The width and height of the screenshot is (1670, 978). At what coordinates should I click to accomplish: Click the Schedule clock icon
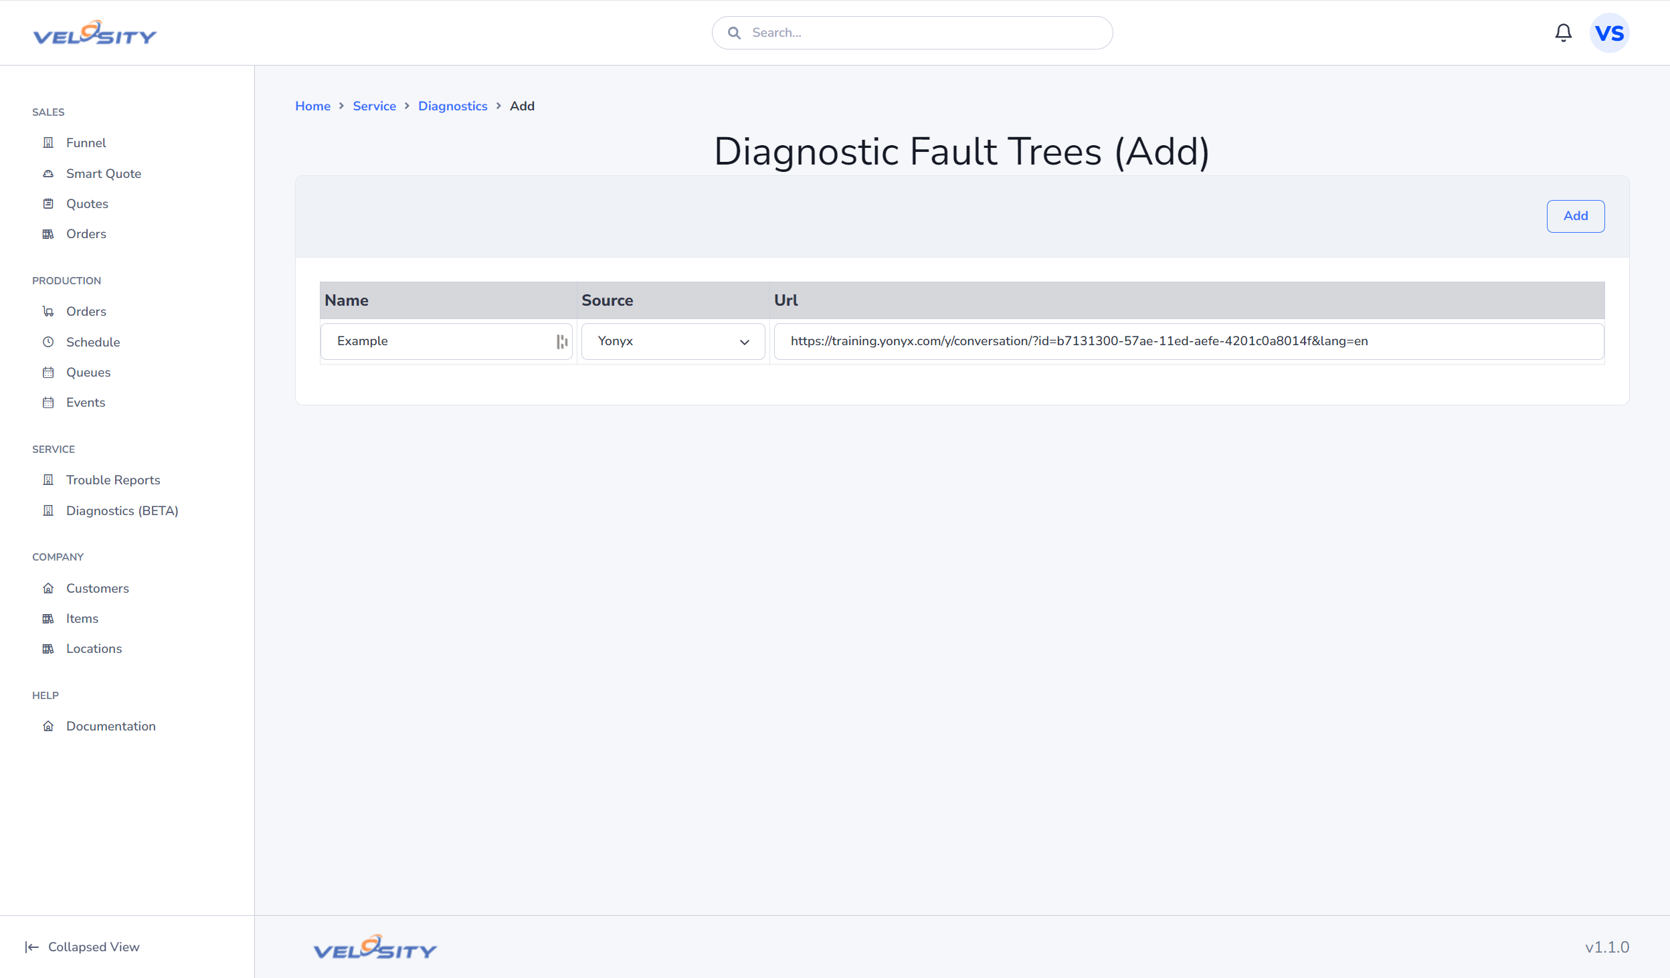48,342
